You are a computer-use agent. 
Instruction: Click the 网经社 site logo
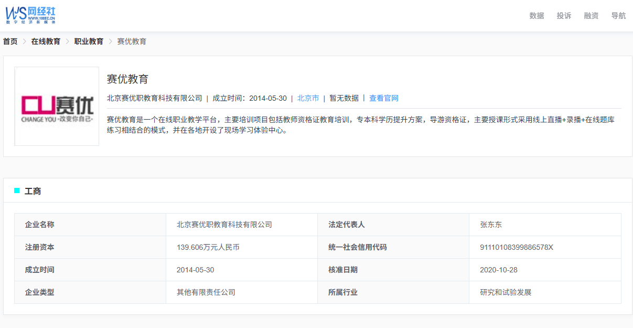[30, 15]
